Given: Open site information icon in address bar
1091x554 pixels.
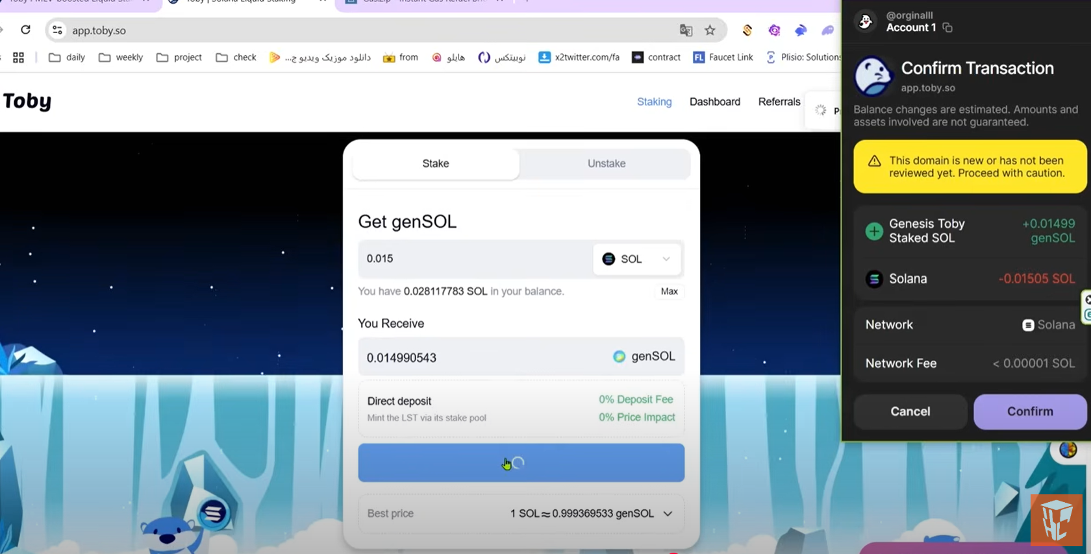Looking at the screenshot, I should [x=57, y=30].
